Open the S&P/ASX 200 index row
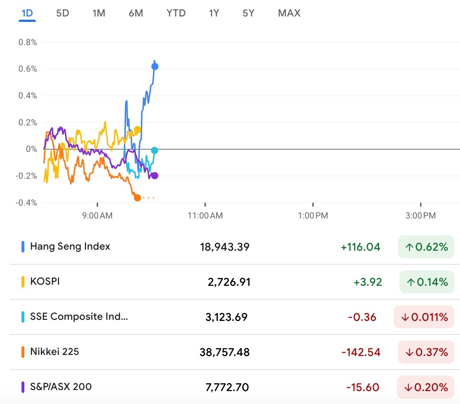The width and height of the screenshot is (460, 404). pos(235,387)
